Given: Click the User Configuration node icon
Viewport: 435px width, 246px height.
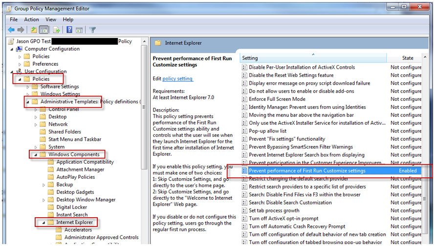Looking at the screenshot, I should click(19, 71).
